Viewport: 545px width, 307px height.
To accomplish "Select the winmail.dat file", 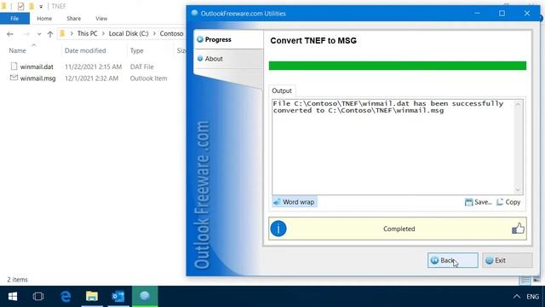I will (37, 67).
